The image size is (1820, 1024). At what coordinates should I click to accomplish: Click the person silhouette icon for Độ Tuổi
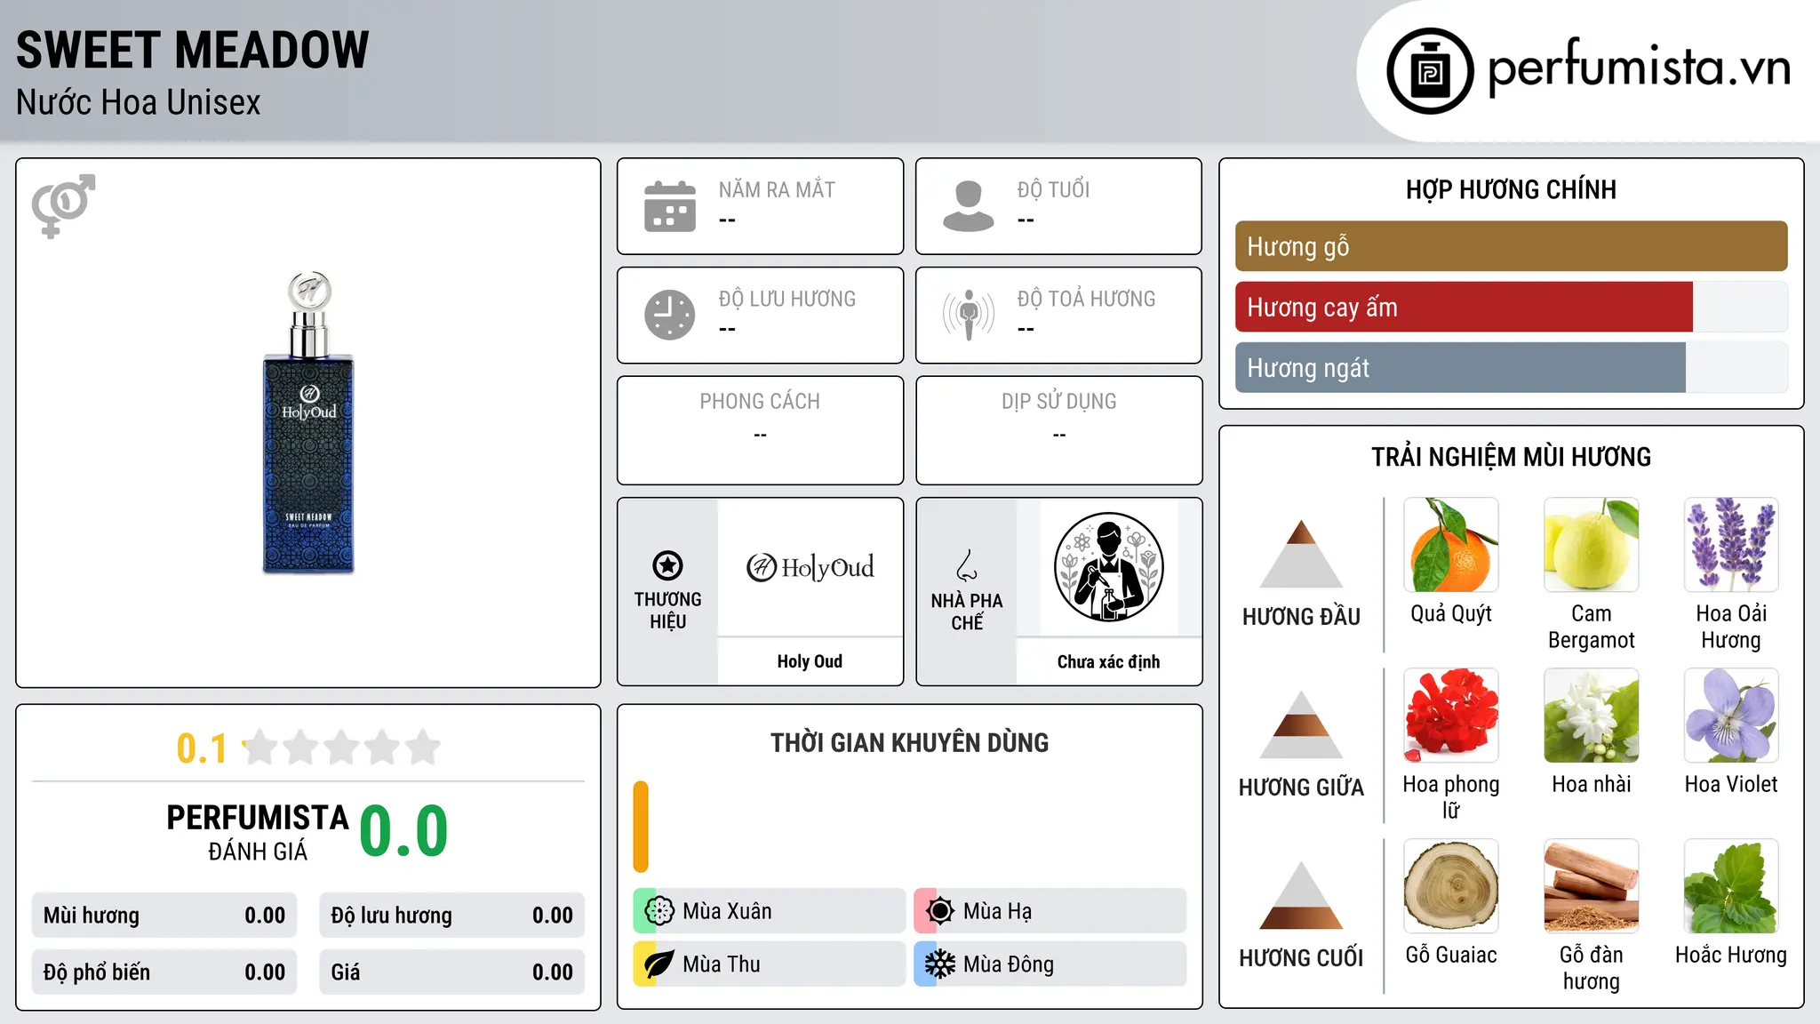(x=968, y=206)
